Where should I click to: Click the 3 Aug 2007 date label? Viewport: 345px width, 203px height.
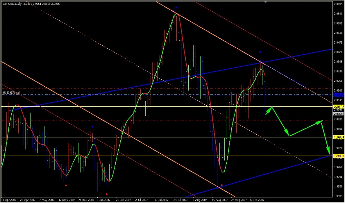click(x=200, y=200)
